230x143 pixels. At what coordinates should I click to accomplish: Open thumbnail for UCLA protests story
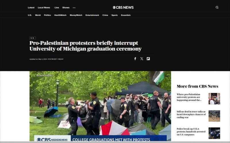[214, 133]
